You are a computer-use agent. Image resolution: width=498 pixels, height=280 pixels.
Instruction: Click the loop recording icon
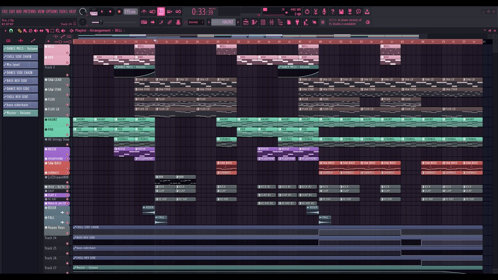[178, 12]
